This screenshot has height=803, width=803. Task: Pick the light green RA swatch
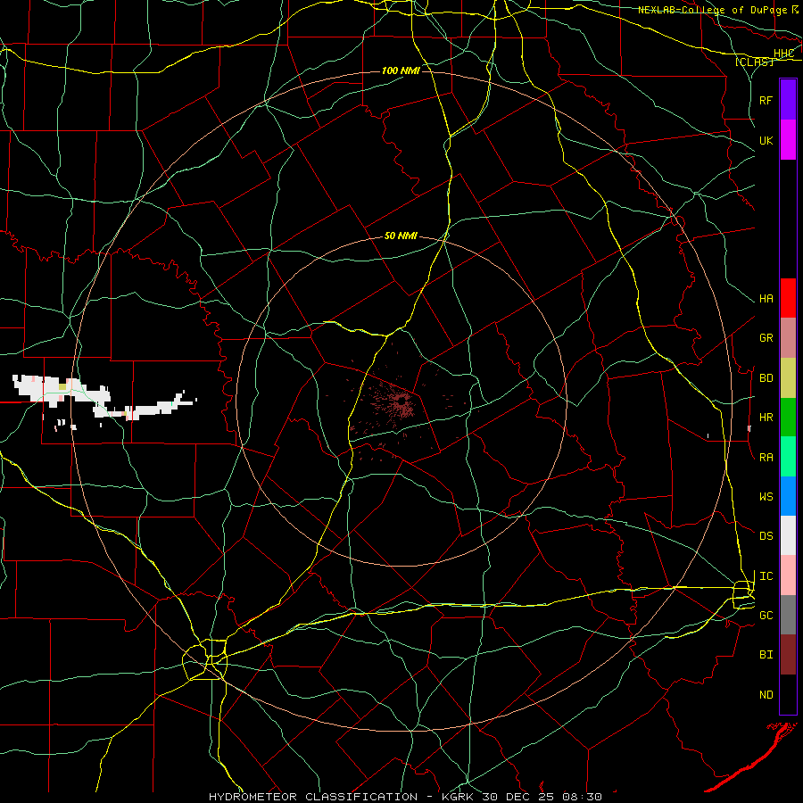[788, 456]
